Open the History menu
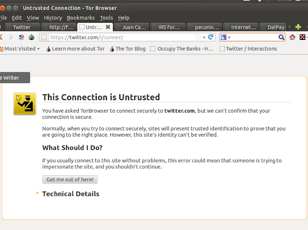 click(53, 18)
